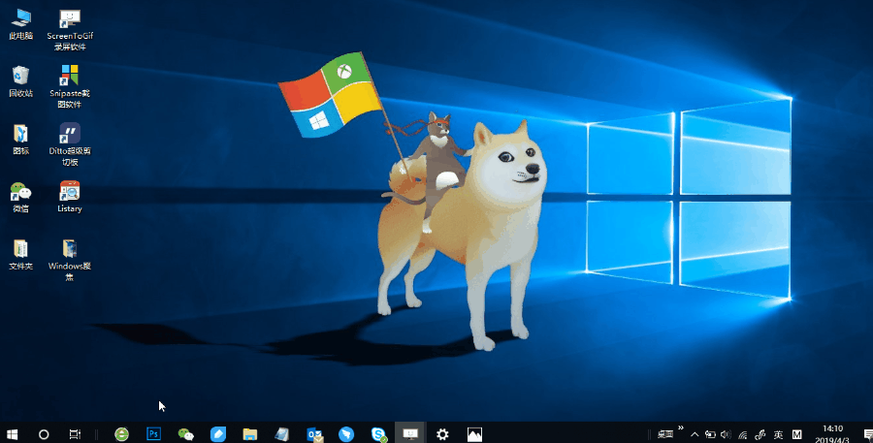The width and height of the screenshot is (873, 443).
Task: Toggle the 英 input language indicator
Action: 778,434
